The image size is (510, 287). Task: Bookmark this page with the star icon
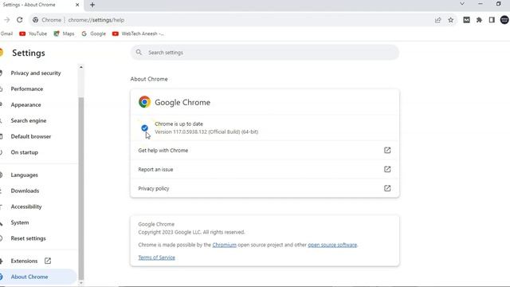click(450, 20)
